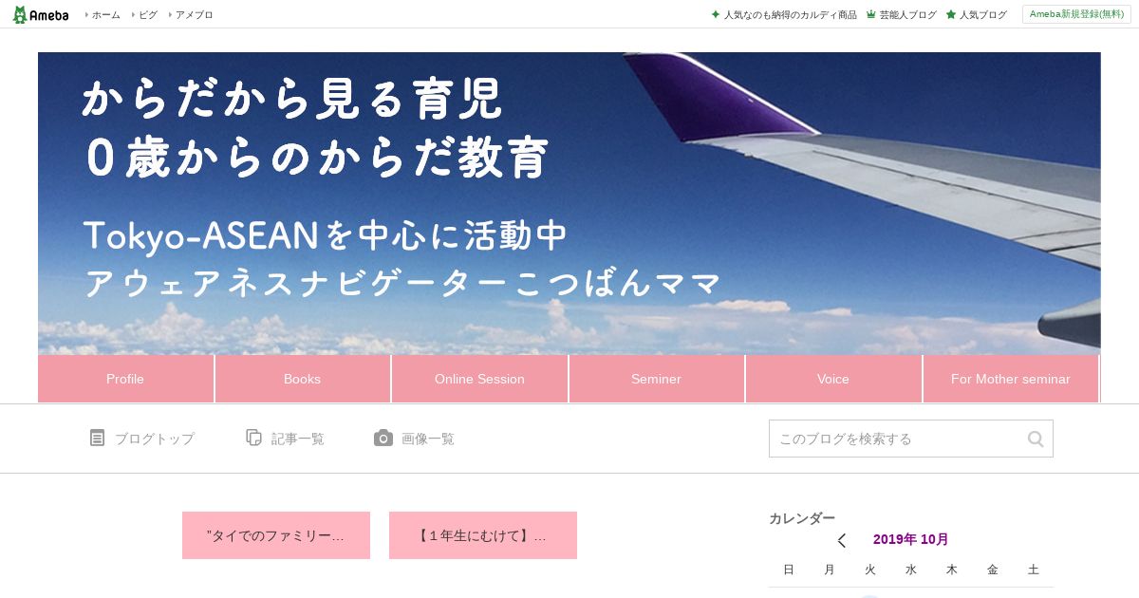Click the diamond icon beside the Kaldi products link
Image resolution: width=1139 pixels, height=598 pixels.
point(716,14)
